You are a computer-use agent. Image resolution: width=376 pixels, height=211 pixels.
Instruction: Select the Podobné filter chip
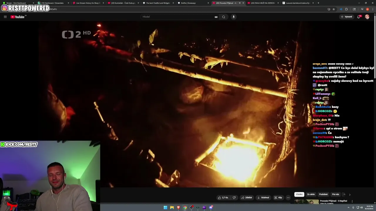[x=323, y=194]
